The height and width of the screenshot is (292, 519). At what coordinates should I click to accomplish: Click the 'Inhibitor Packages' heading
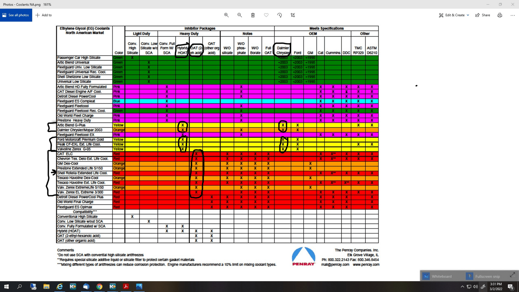click(x=200, y=28)
